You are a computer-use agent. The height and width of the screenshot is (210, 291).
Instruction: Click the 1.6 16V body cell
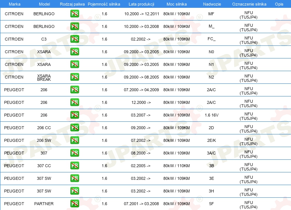(x=212, y=115)
